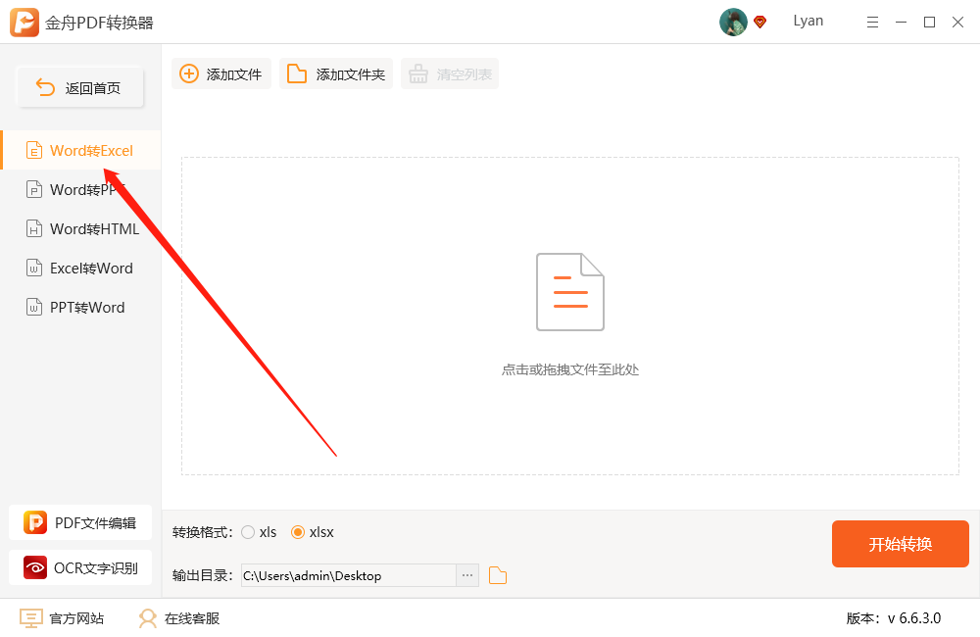Select the Word转HTML sidebar item
Viewport: 980px width, 637px height.
(x=80, y=228)
